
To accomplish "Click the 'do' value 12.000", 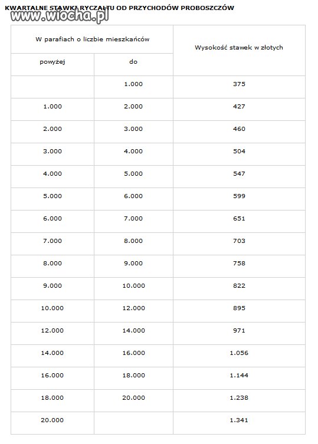I will click(x=133, y=308).
